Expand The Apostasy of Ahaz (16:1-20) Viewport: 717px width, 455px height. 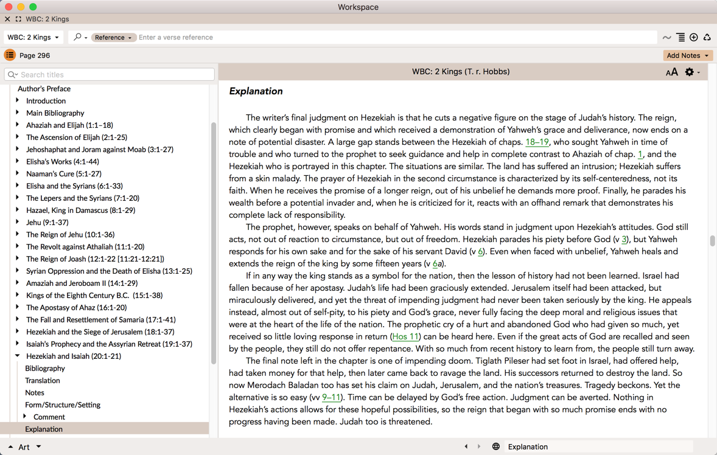point(18,307)
